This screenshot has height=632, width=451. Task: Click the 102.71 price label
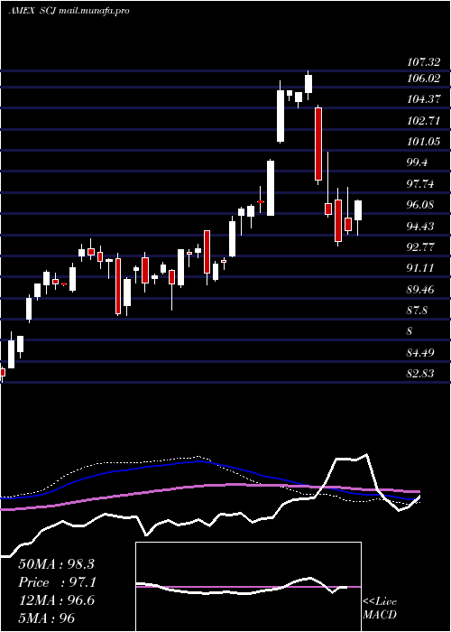pyautogui.click(x=423, y=120)
